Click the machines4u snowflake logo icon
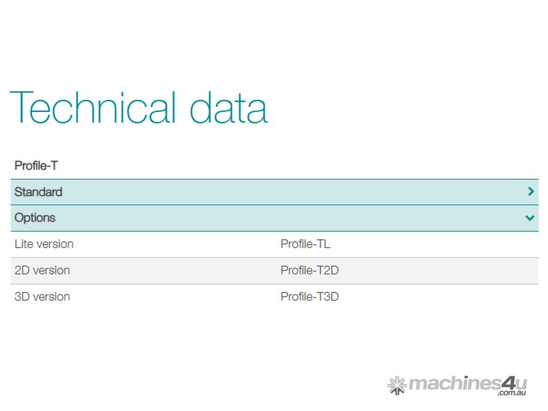The image size is (548, 411). [397, 385]
